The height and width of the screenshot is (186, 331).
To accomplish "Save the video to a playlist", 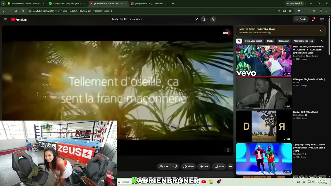I will (219, 167).
